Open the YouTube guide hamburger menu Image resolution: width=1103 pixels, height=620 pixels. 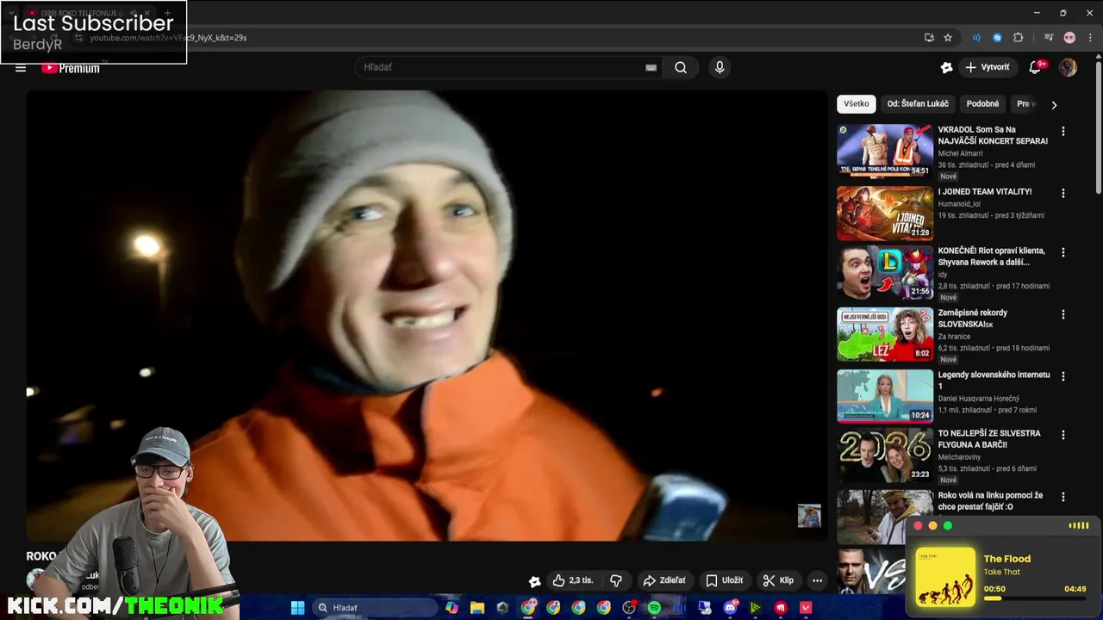[x=21, y=68]
